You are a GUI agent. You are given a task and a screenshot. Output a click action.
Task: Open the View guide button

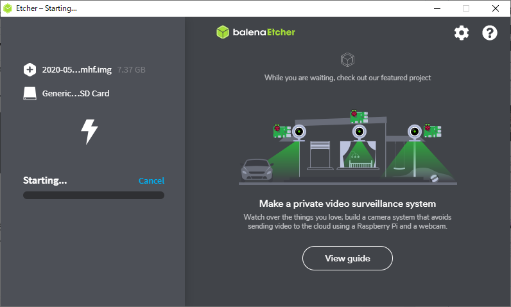[347, 258]
